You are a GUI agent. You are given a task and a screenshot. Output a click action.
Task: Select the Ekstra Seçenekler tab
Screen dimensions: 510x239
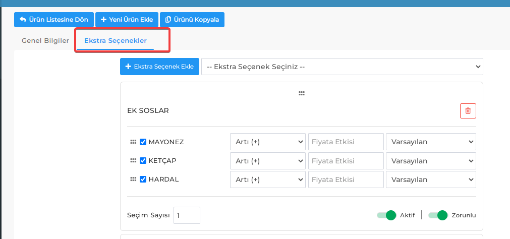[x=116, y=41]
